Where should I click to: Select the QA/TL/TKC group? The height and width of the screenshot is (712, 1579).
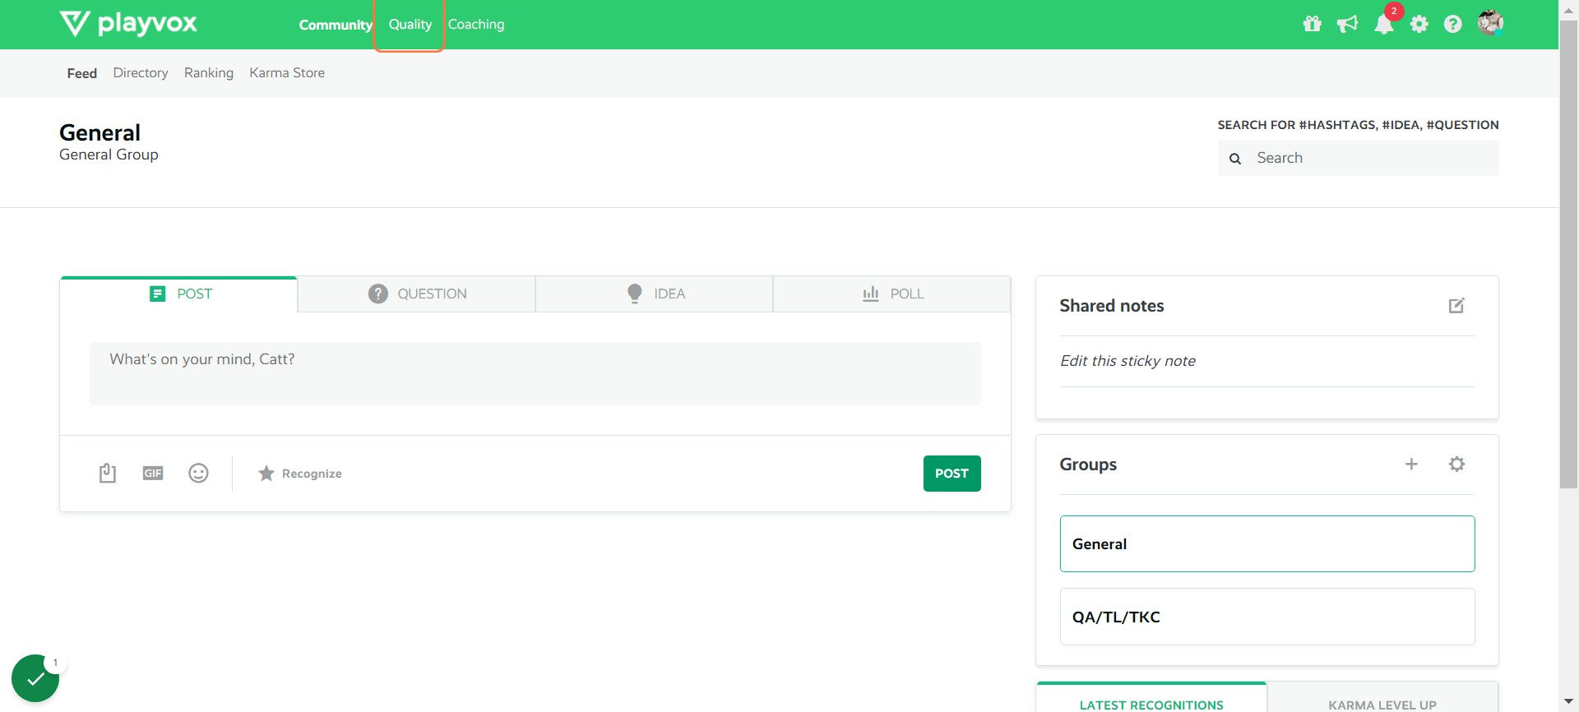[x=1266, y=617]
